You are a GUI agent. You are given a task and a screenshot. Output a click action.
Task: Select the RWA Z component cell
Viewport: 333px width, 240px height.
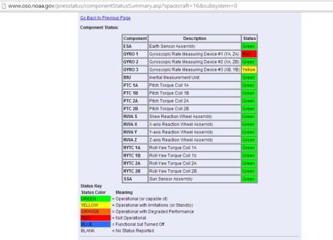pos(135,140)
